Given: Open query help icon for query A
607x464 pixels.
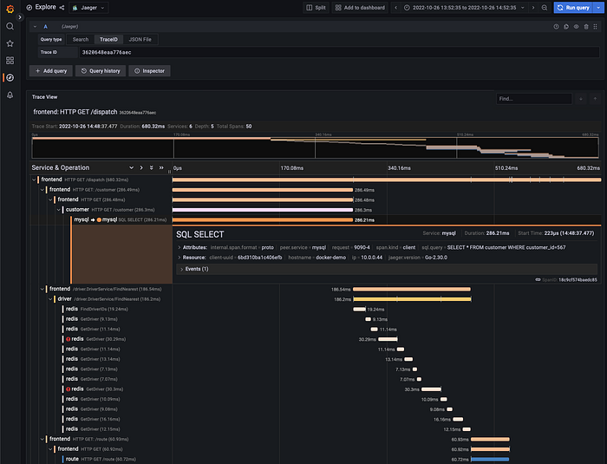Looking at the screenshot, I should click(x=556, y=27).
